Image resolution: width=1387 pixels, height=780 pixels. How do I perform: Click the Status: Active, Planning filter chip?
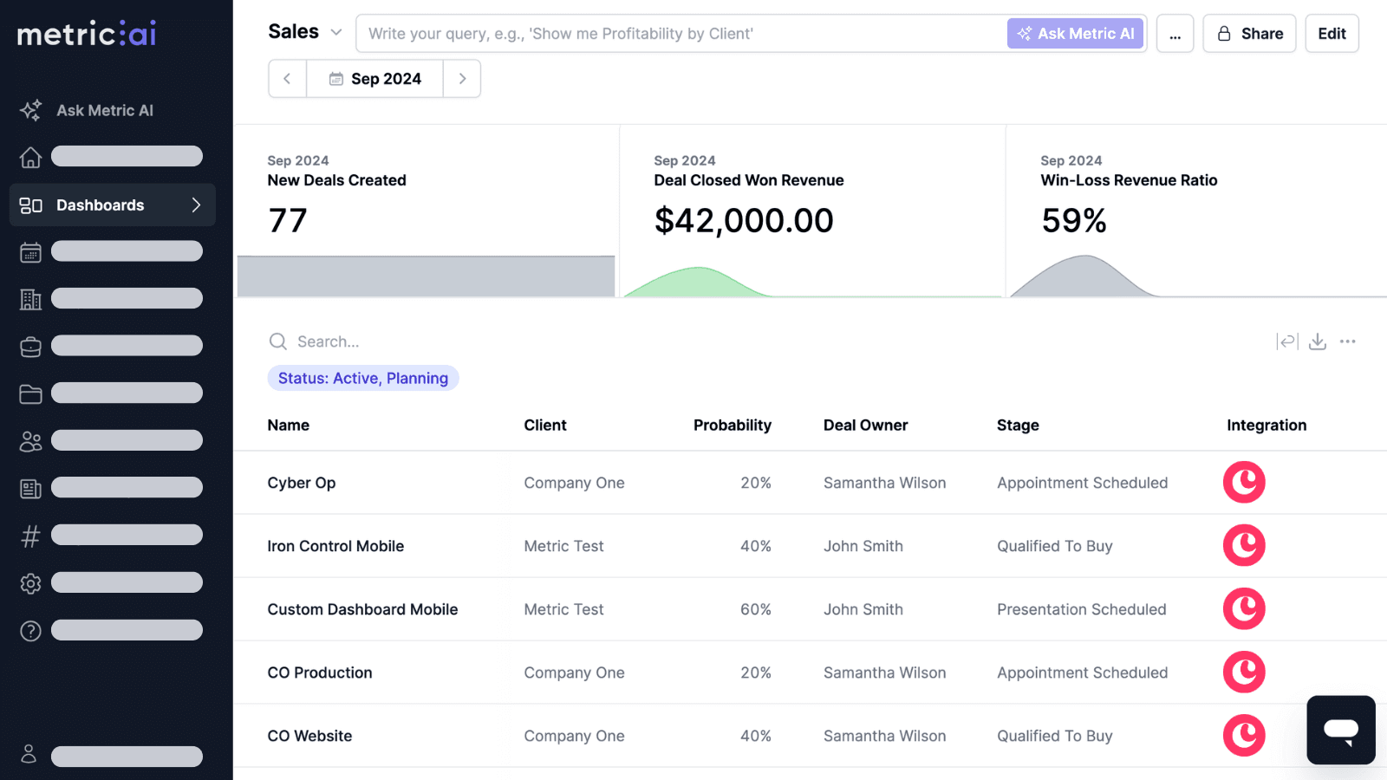pos(362,379)
